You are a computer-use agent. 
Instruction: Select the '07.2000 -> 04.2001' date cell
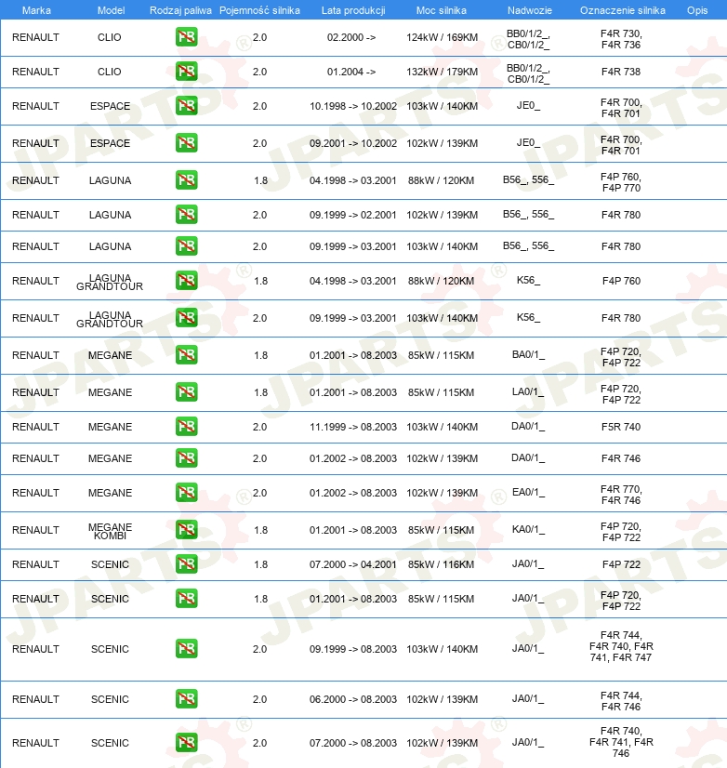click(353, 564)
